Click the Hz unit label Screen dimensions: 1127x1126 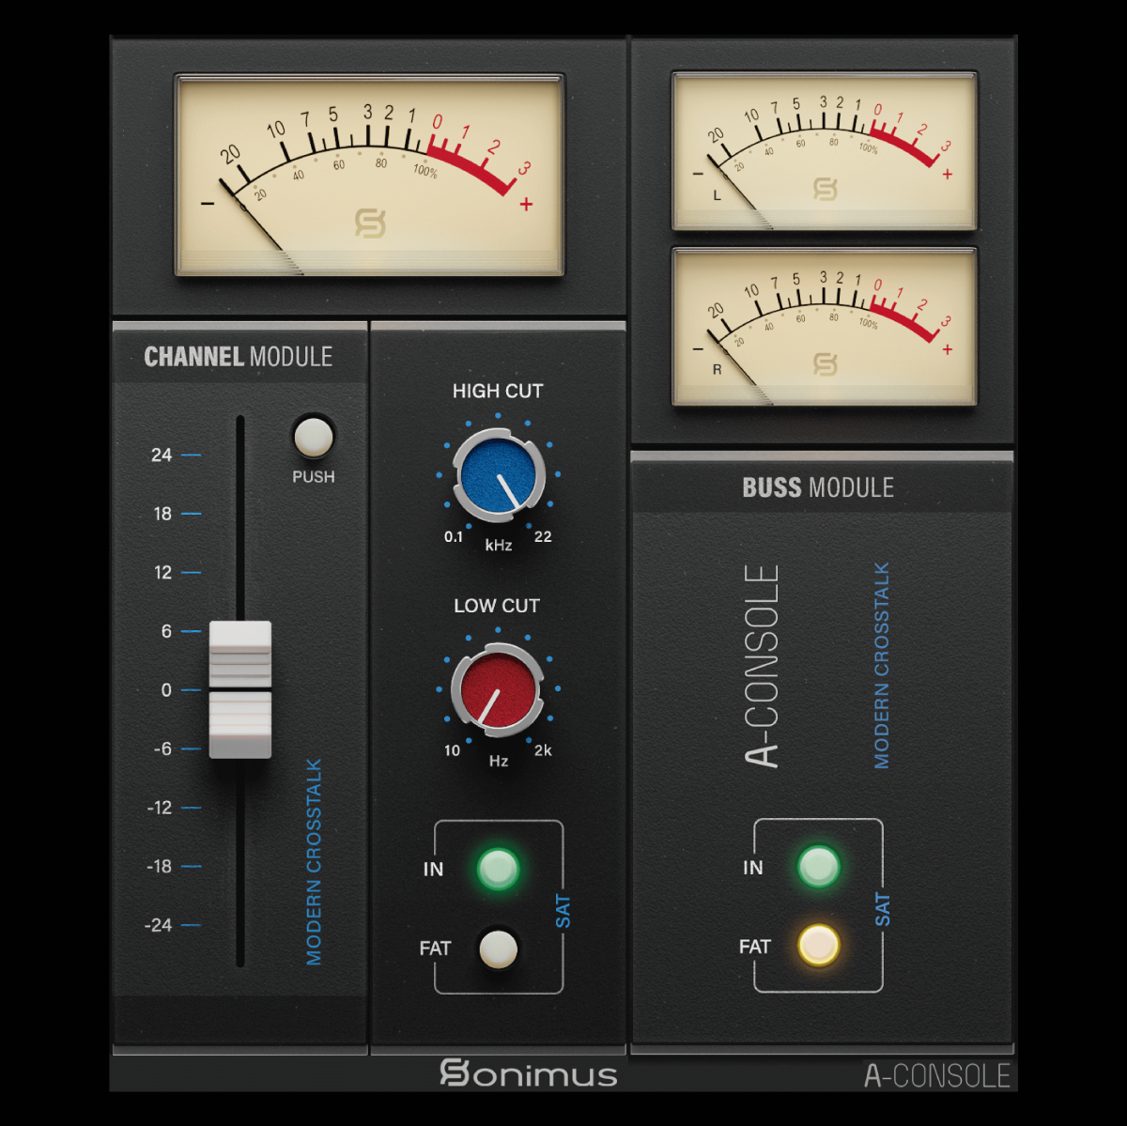point(499,761)
